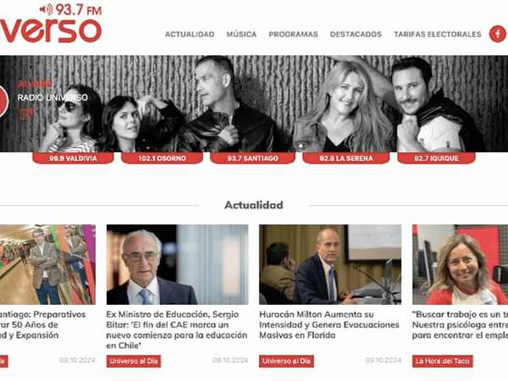Open the Ex Ministro de Educación headline

(x=177, y=330)
